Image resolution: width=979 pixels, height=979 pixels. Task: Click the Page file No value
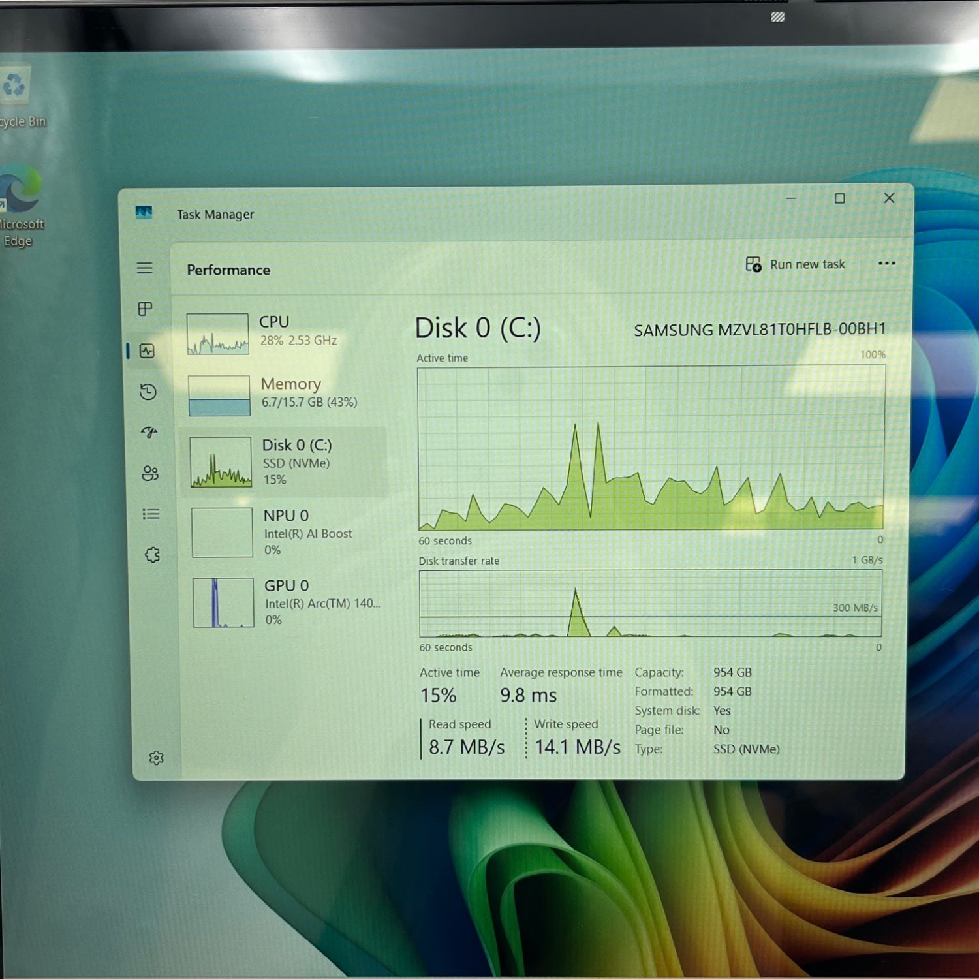pyautogui.click(x=721, y=730)
